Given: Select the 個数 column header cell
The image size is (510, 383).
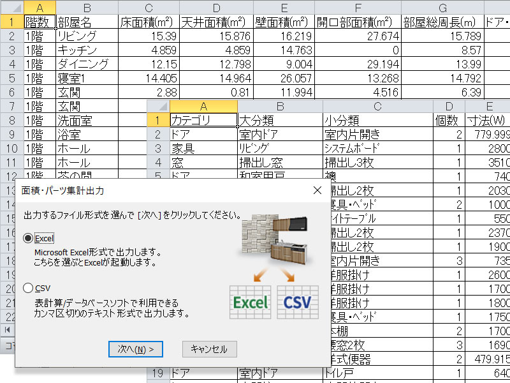Looking at the screenshot, I should pos(448,120).
